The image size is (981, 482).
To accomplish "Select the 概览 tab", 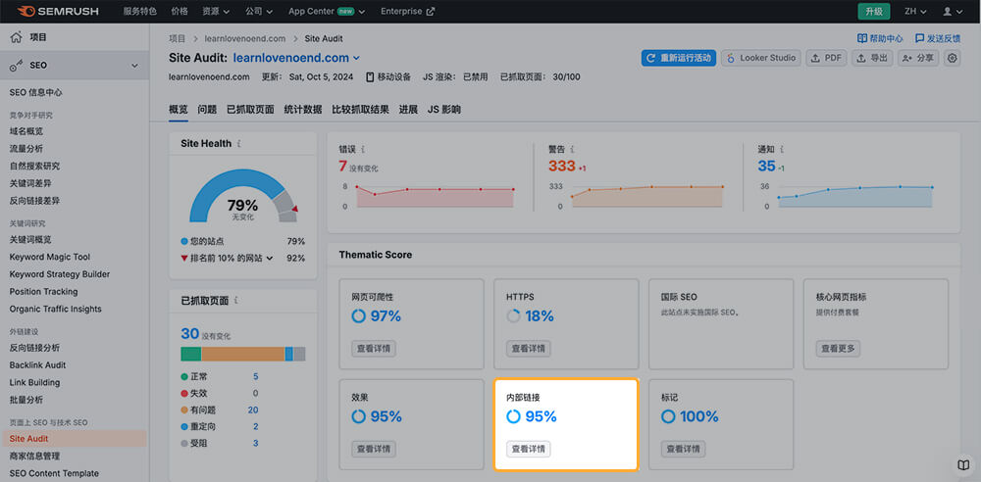I will coord(179,110).
